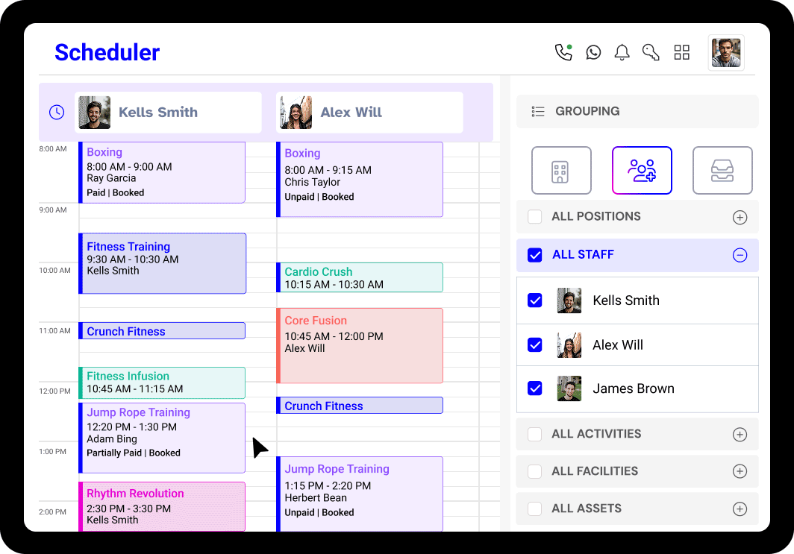Expand the ALL FACILITIES plus icon

click(x=740, y=471)
